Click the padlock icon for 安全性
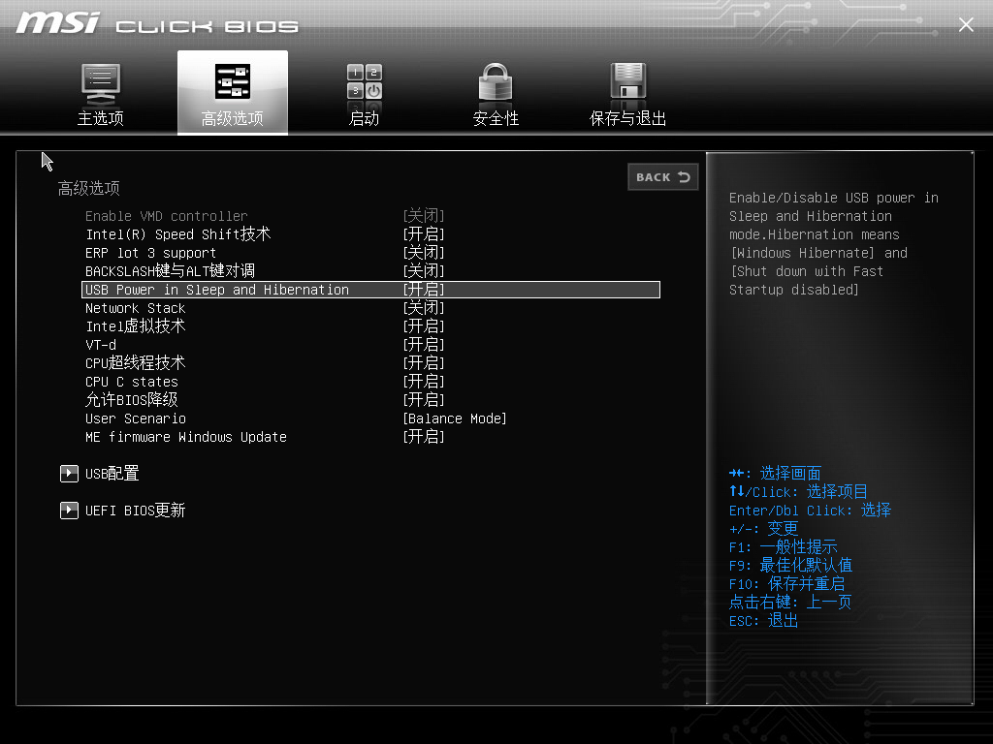 496,82
